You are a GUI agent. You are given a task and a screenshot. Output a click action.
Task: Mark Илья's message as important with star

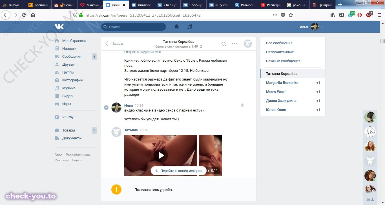coord(242,105)
